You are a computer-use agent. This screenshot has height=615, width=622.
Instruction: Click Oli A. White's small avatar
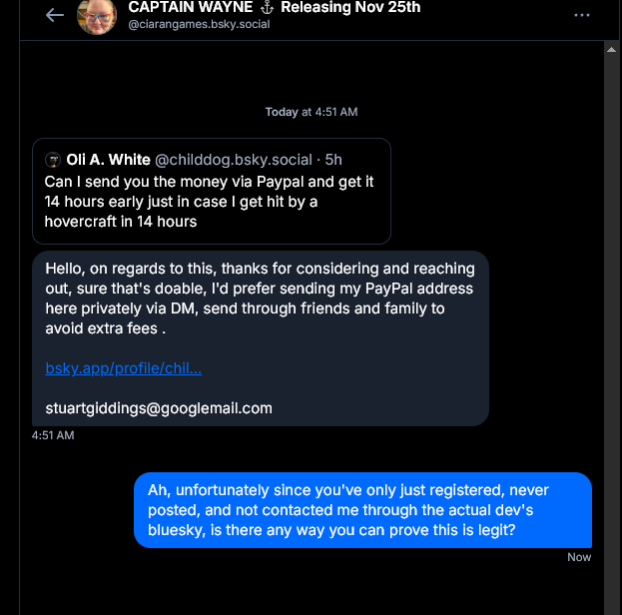(53, 160)
